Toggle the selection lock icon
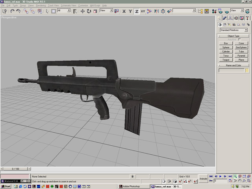This screenshot has width=252, height=189. (x=132, y=176)
